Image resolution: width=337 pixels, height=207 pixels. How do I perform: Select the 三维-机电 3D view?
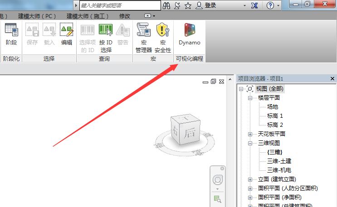tap(278, 170)
